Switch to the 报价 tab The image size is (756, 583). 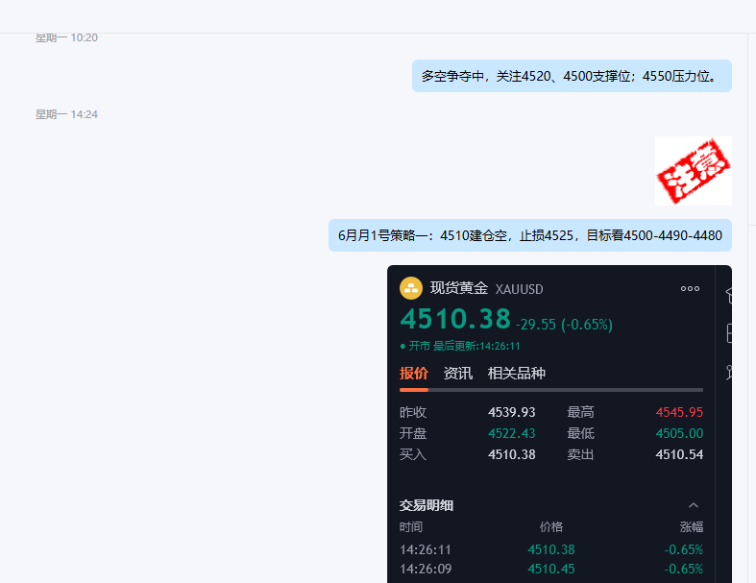coord(414,374)
